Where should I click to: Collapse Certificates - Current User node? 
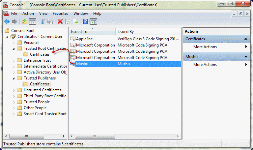[8, 37]
